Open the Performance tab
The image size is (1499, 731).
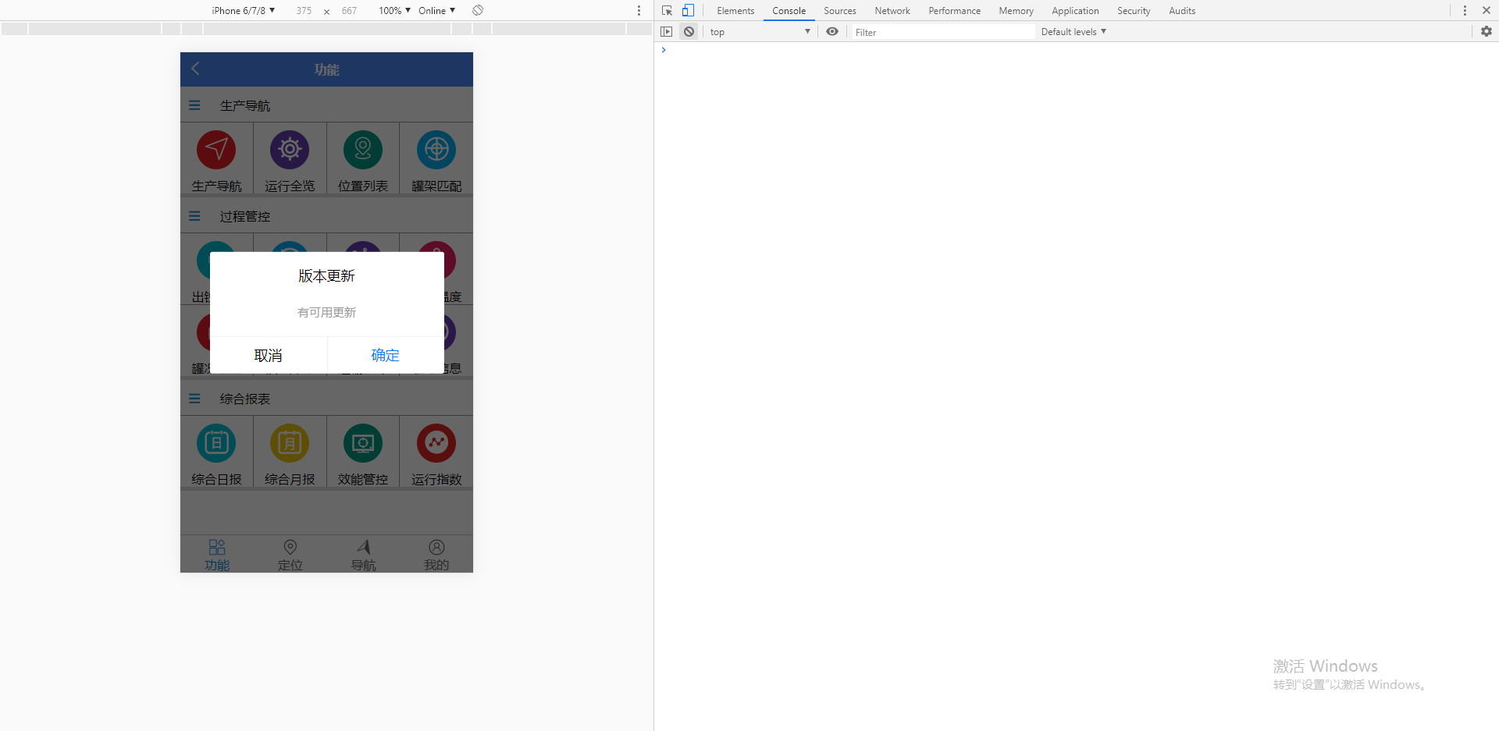click(x=954, y=11)
